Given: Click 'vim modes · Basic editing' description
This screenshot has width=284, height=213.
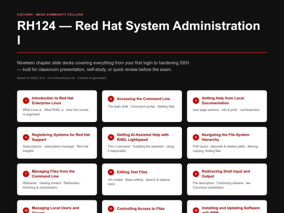Looking at the screenshot, I should (x=139, y=181).
